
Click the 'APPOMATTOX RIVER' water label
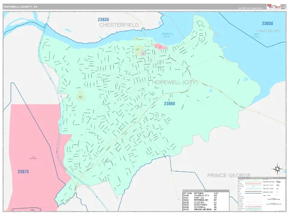[x=167, y=35]
